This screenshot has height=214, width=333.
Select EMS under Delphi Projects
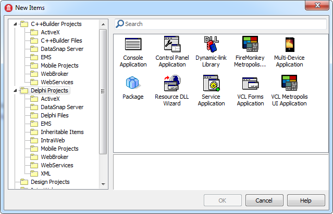point(41,124)
